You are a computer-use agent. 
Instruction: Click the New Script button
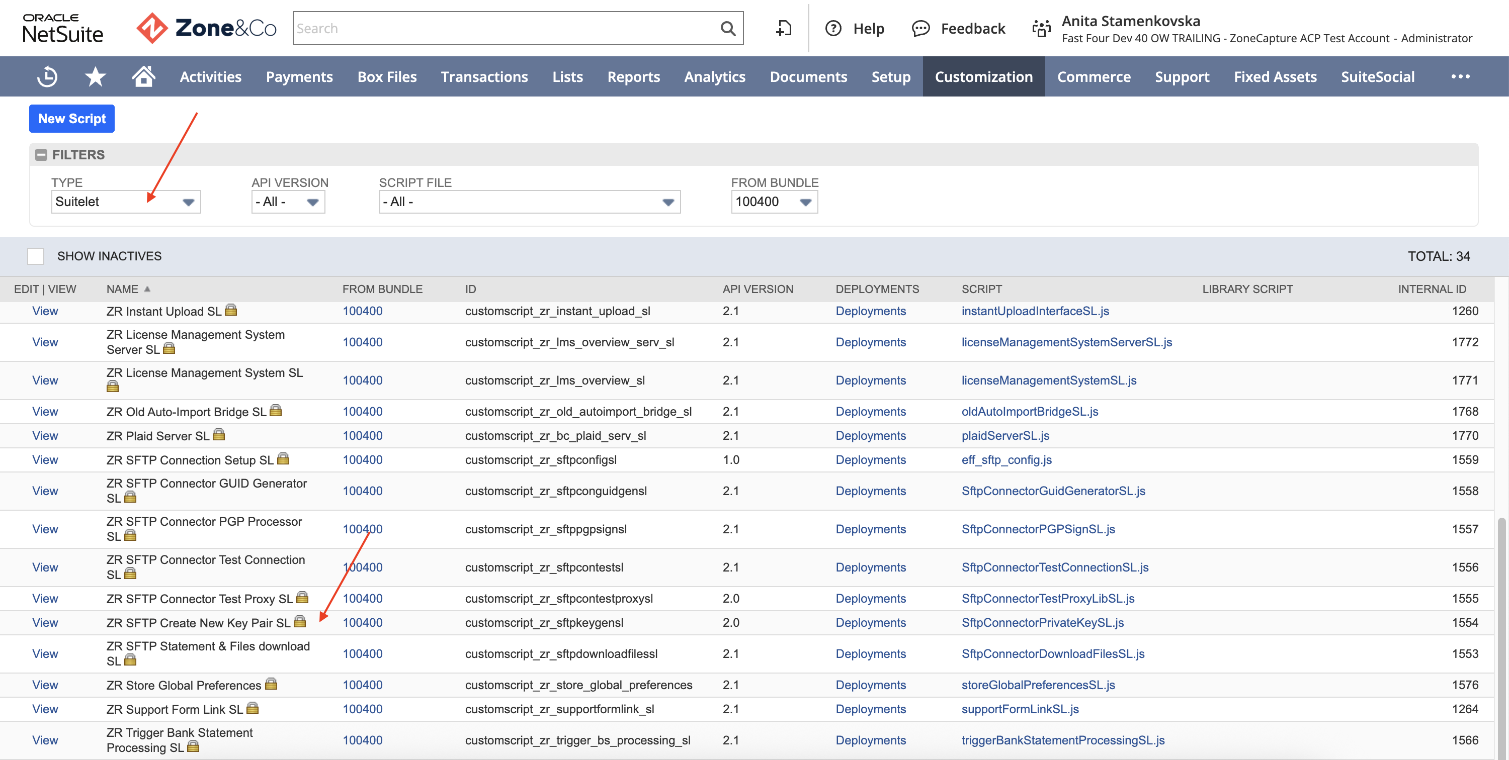coord(72,118)
